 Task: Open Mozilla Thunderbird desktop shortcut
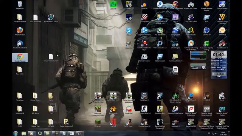point(20,45)
